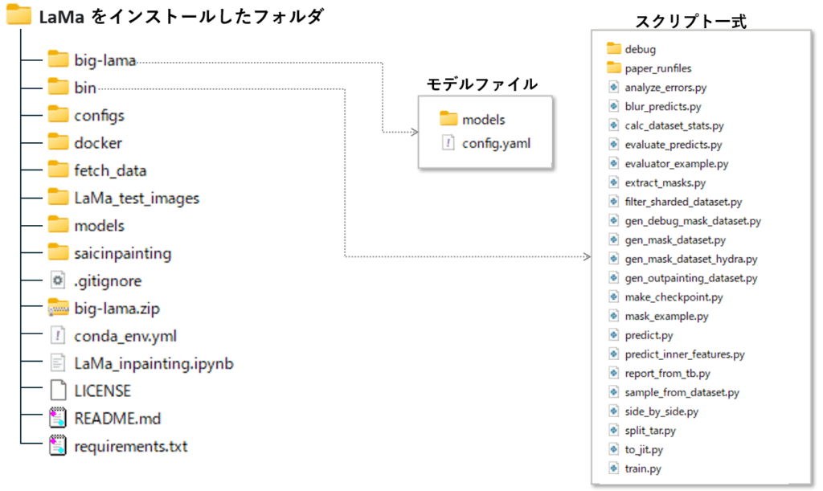Click the config.yaml file icon
Image resolution: width=823 pixels, height=491 pixels.
448,143
